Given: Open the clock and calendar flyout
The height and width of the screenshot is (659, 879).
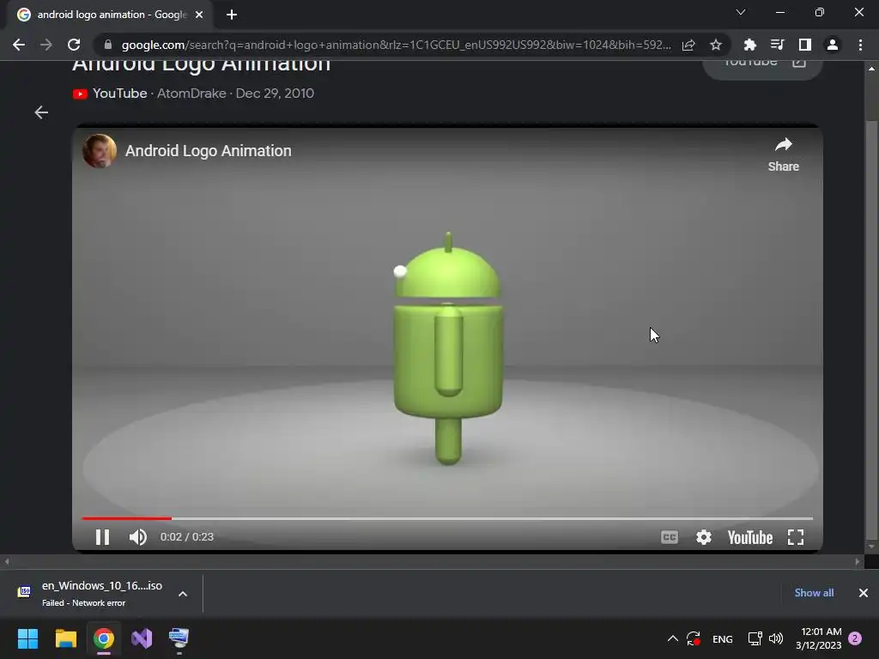Looking at the screenshot, I should click(x=818, y=638).
